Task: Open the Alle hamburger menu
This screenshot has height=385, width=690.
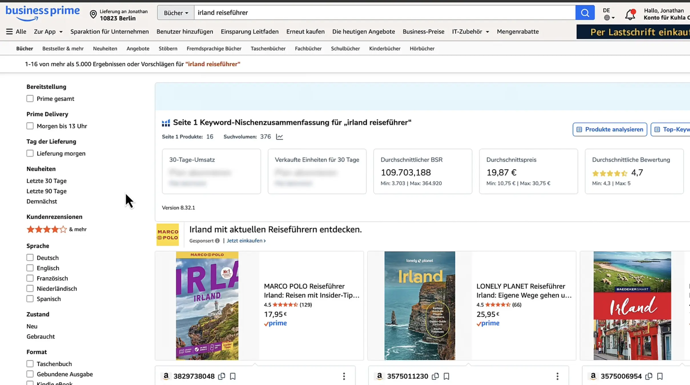Action: (16, 32)
